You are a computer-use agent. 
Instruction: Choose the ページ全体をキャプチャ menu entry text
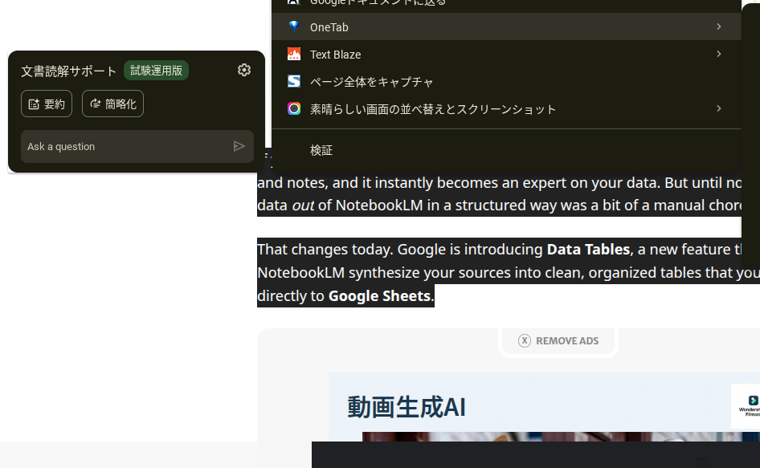click(372, 82)
